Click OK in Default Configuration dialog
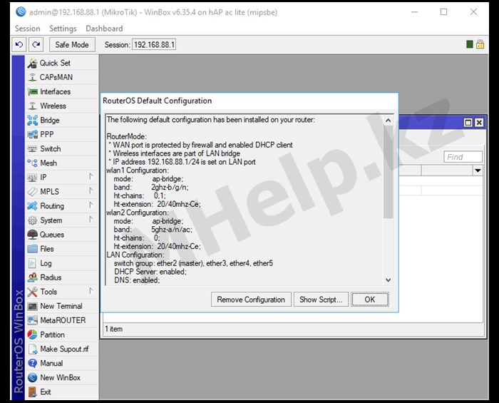This screenshot has width=499, height=403. [370, 300]
